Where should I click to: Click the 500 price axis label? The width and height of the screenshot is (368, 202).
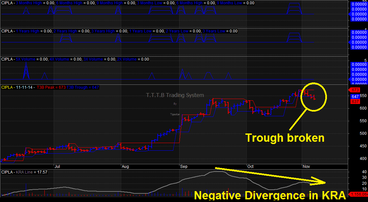click(363, 133)
